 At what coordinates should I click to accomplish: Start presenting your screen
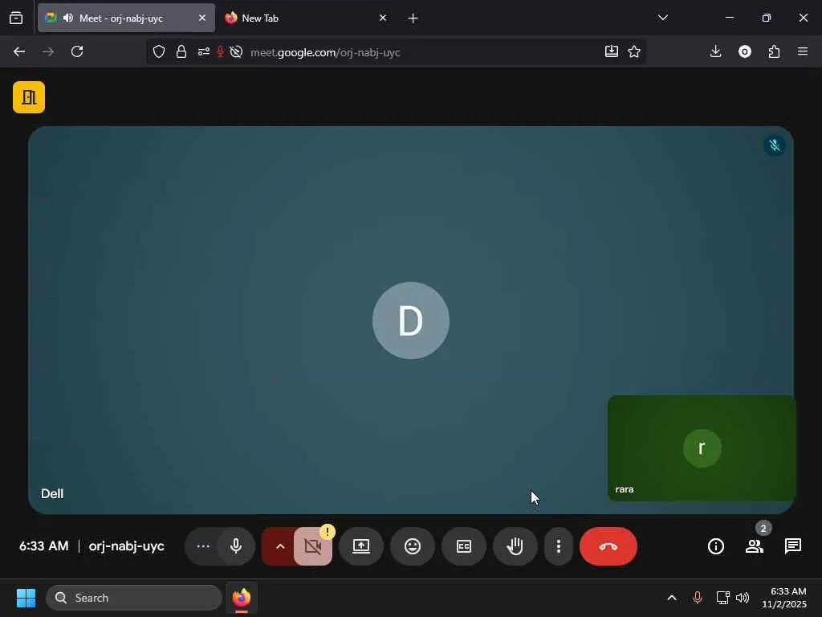(360, 546)
